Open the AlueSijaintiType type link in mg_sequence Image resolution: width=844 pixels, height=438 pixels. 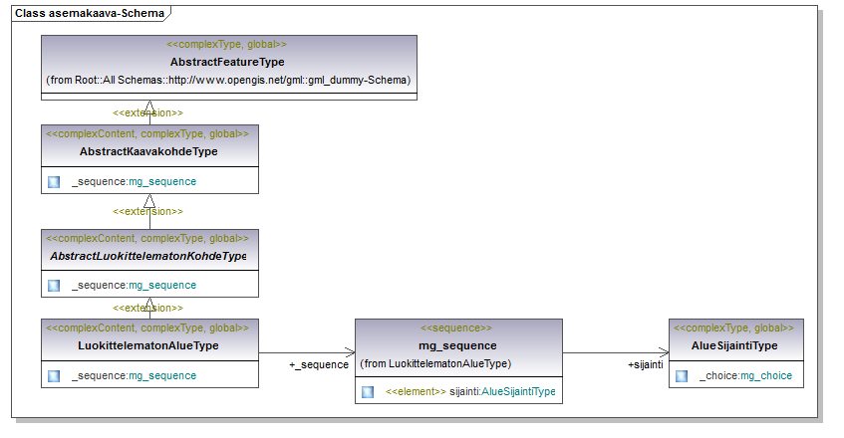tap(518, 392)
